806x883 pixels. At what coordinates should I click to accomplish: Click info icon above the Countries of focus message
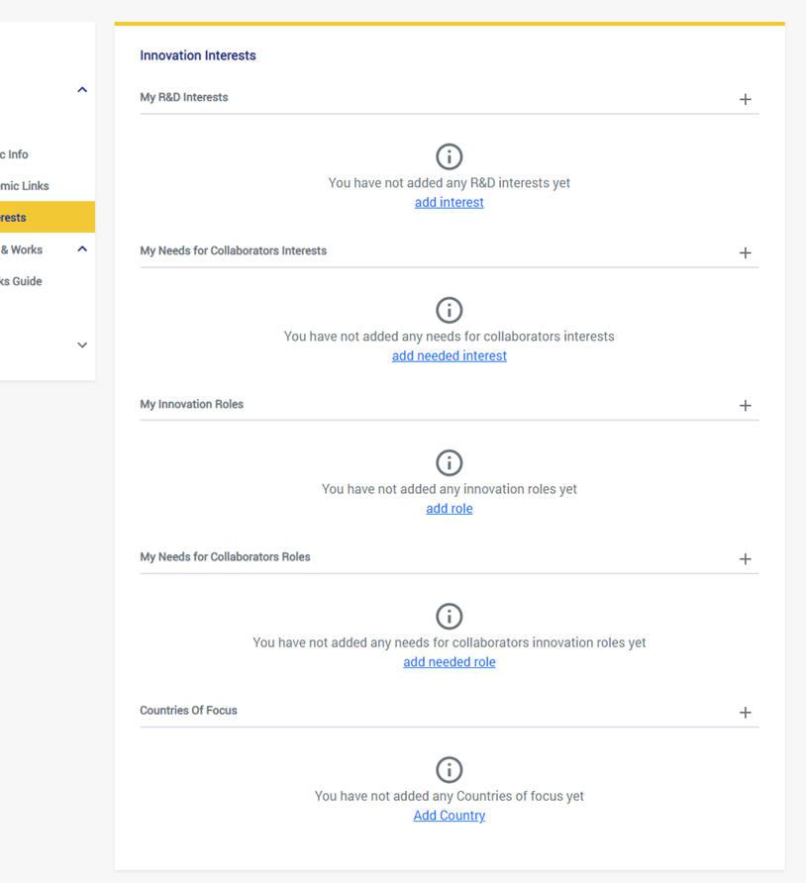coord(449,769)
